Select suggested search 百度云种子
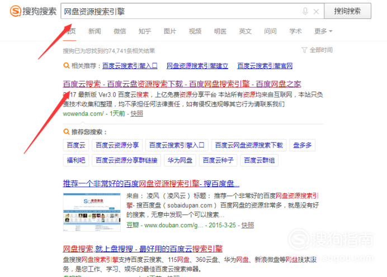This screenshot has width=387, height=277. (x=218, y=160)
